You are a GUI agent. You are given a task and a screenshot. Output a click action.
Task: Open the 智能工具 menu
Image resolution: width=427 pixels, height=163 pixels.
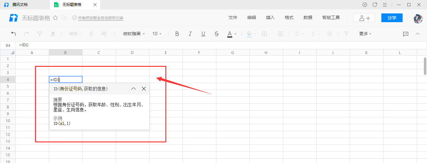click(331, 17)
